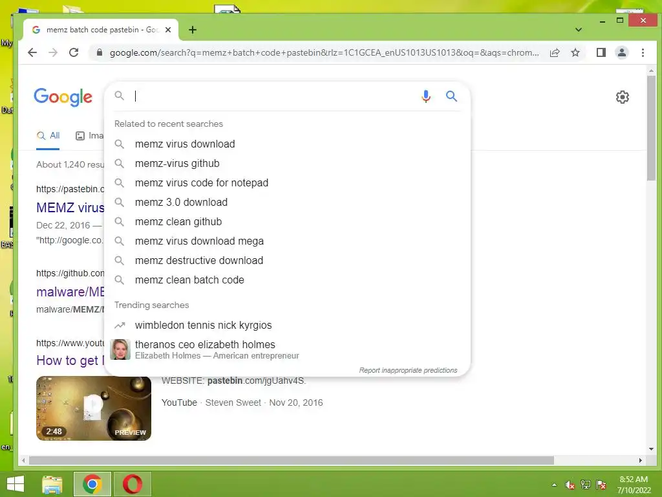Click Elizabeth Holmes portrait thumbnail
Viewport: 662px width, 497px height.
click(x=120, y=349)
